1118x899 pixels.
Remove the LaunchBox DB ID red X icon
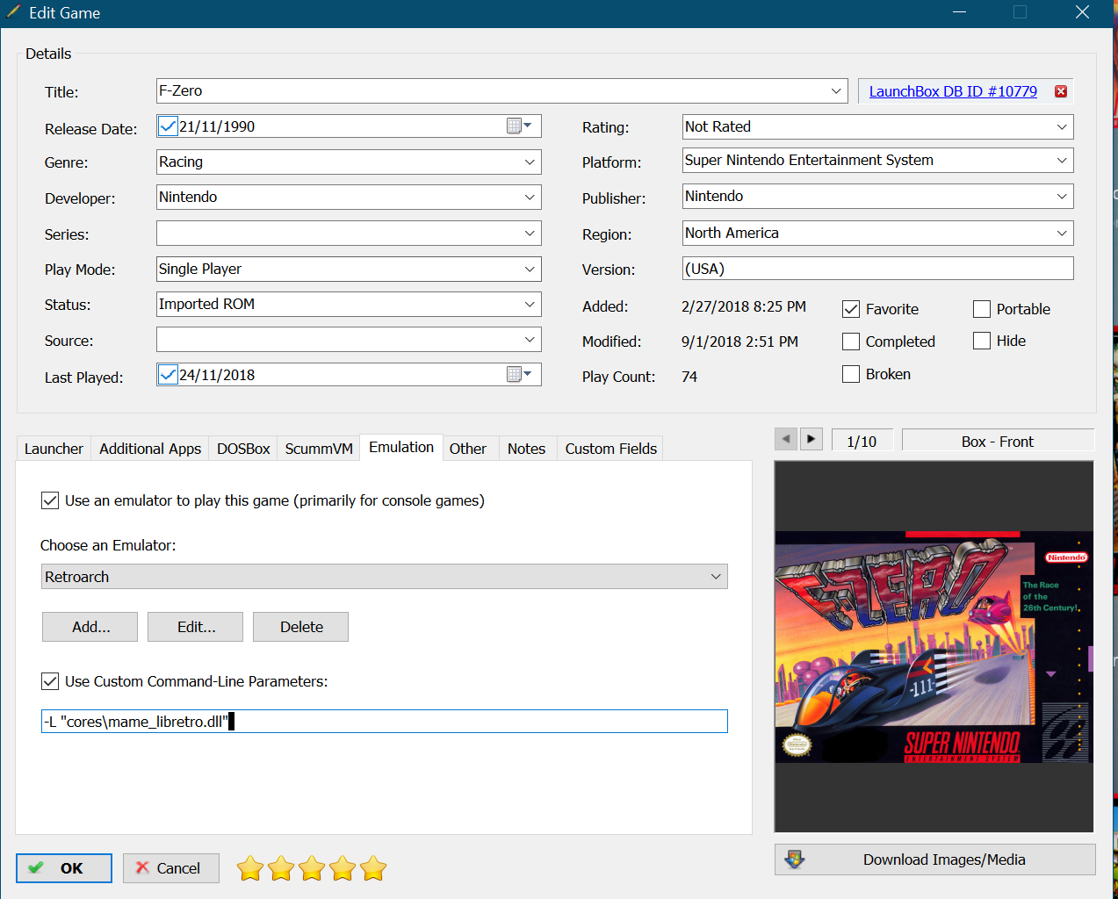(x=1061, y=91)
